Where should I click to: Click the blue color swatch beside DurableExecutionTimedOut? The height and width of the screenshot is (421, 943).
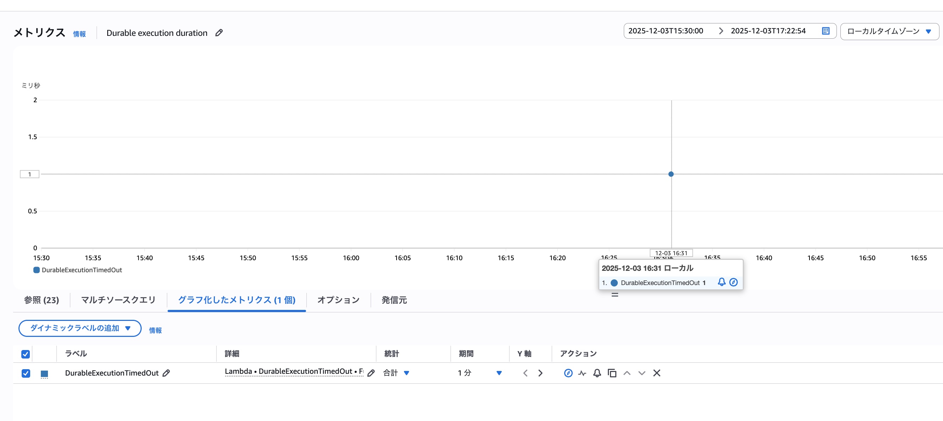[44, 373]
